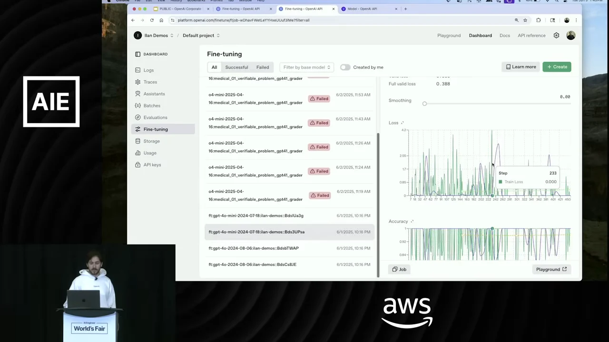The height and width of the screenshot is (342, 609).
Task: Select job ft:gpt-4o BdsCs8JE
Action: pyautogui.click(x=289, y=265)
